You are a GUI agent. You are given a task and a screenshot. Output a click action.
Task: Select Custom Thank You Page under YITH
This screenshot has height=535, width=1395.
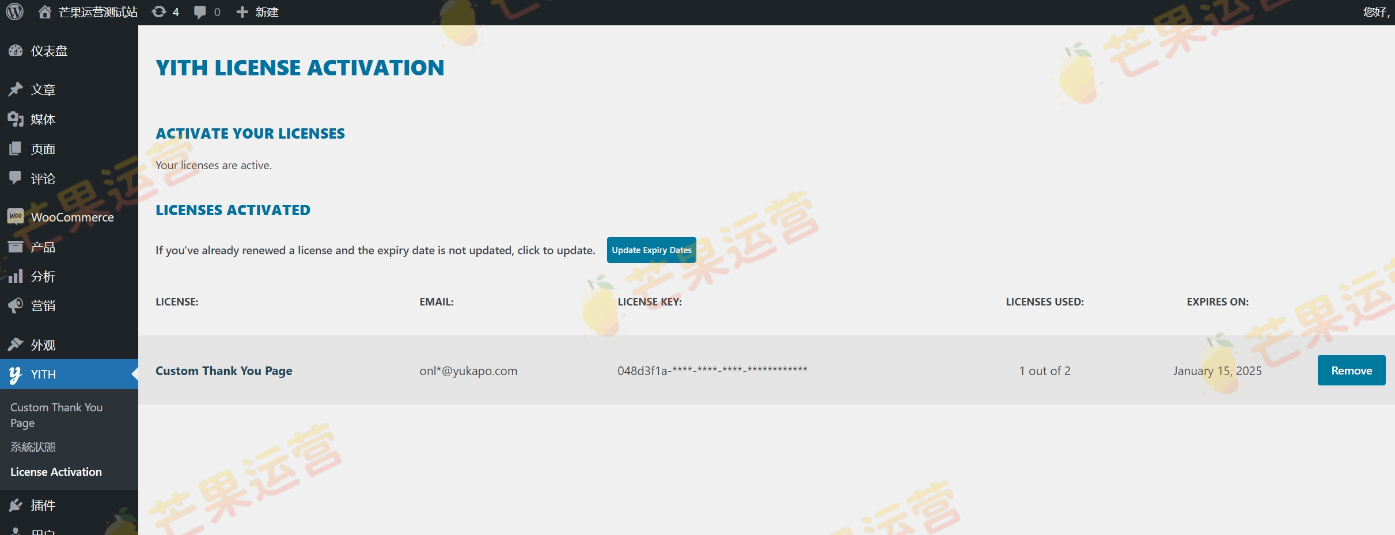coord(55,414)
